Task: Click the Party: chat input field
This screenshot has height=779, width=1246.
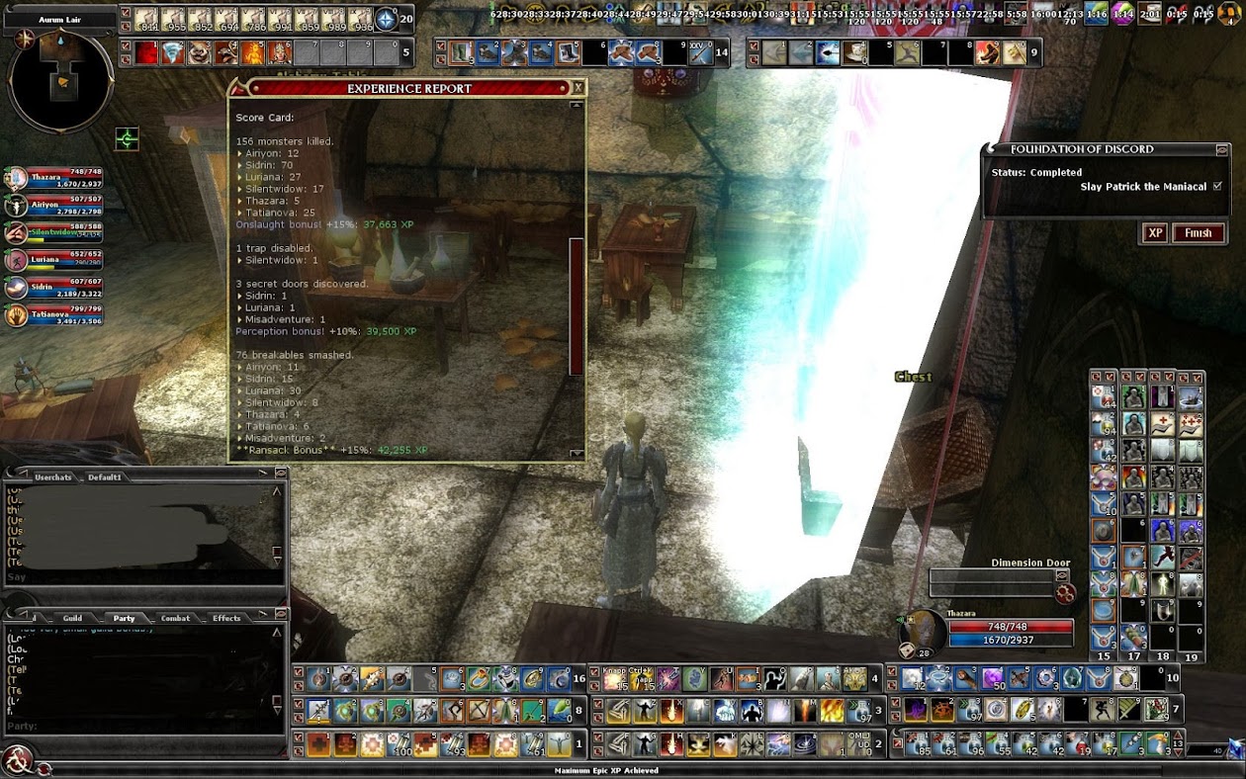Action: tap(144, 727)
